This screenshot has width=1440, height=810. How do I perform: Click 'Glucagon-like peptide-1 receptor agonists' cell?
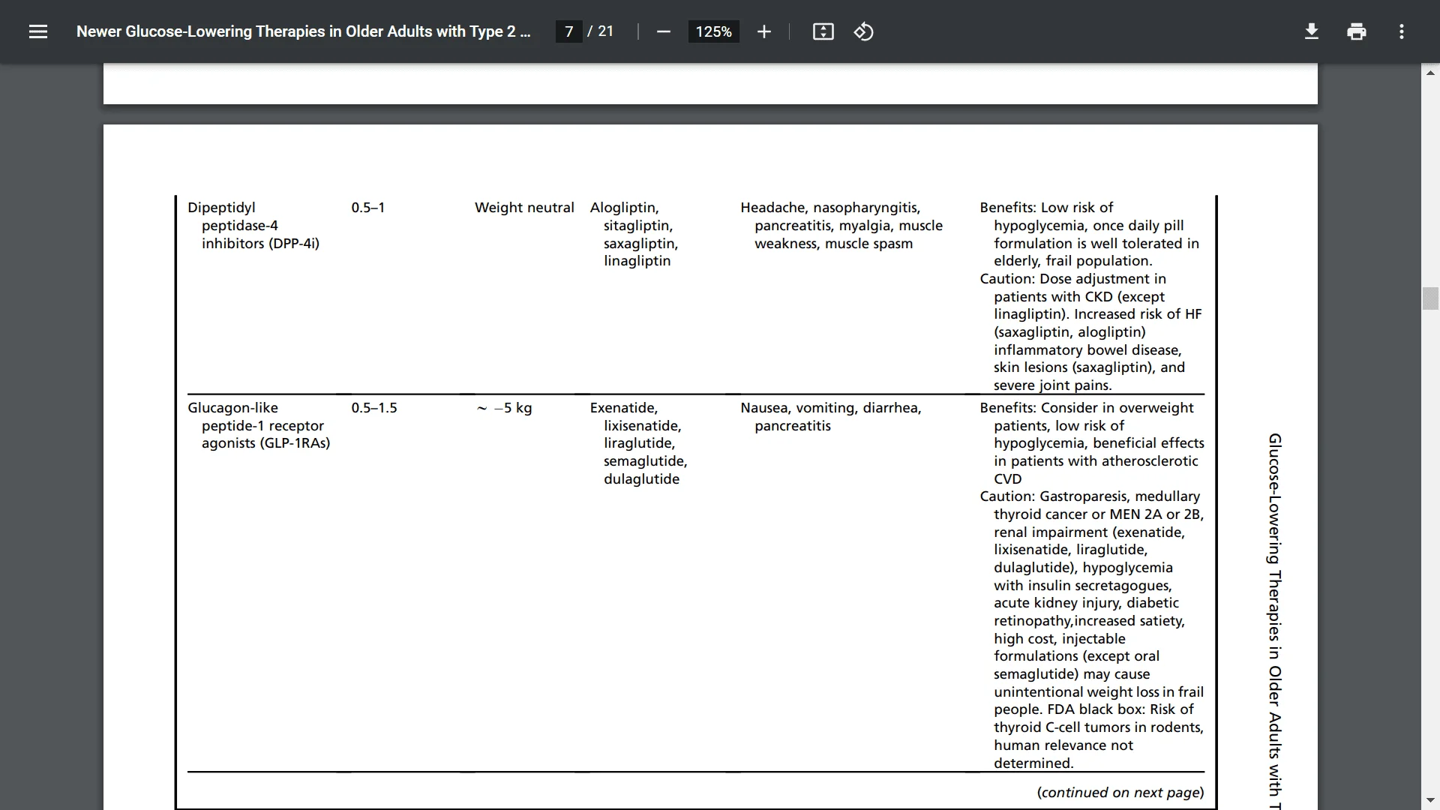click(x=259, y=425)
